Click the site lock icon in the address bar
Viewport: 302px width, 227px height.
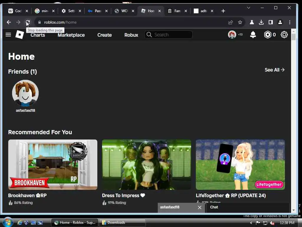(x=40, y=22)
